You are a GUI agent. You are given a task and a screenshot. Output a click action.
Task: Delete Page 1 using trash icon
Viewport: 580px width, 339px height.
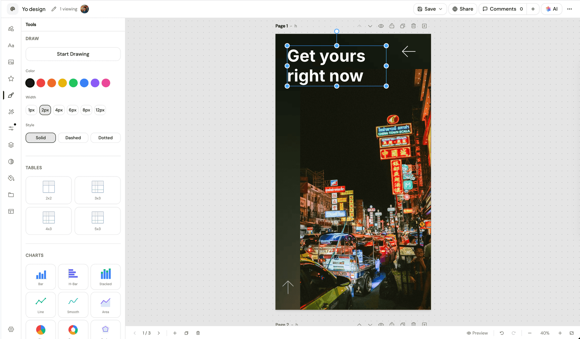point(413,26)
